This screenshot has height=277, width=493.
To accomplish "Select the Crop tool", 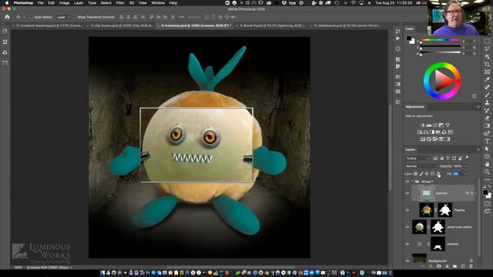I will (487, 64).
